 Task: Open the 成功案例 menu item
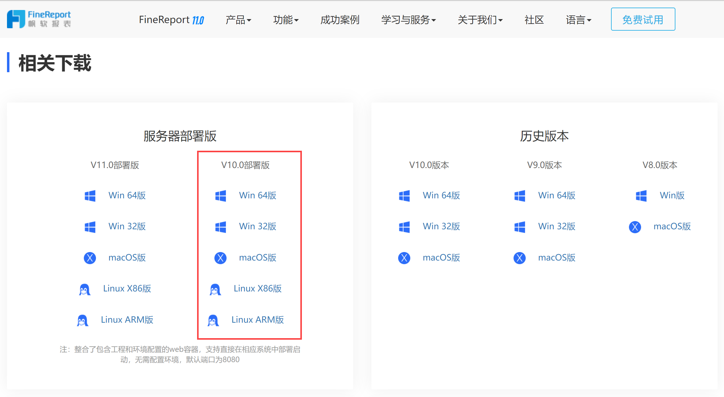(340, 20)
